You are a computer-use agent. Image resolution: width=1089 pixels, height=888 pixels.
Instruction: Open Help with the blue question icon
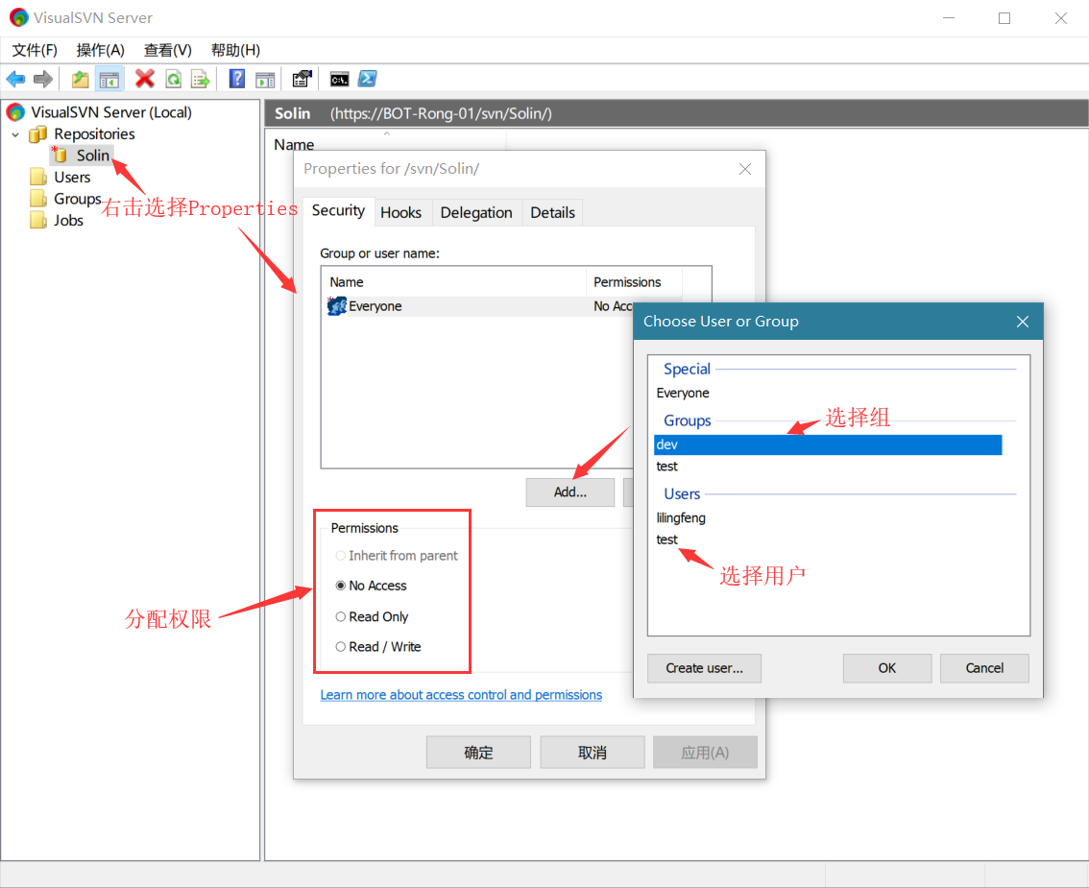coord(237,79)
